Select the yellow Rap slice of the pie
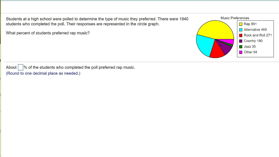279x157 pixels. [215, 28]
